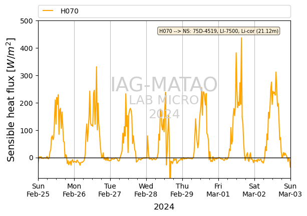
Task: Click the 2024 x-axis title
Action: 164,207
